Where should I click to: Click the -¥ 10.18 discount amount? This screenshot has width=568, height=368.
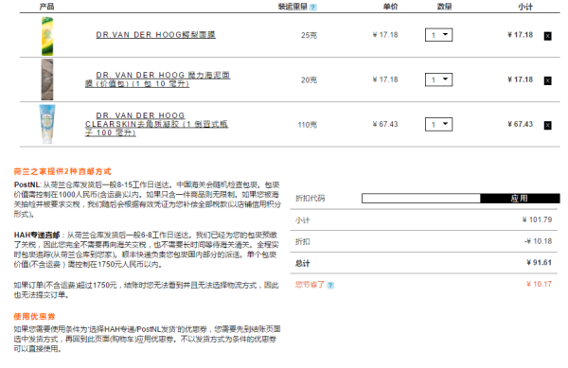(x=538, y=241)
